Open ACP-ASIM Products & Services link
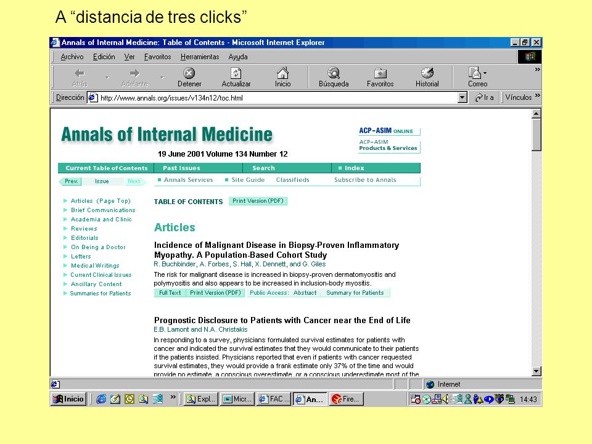The image size is (592, 444). point(388,145)
